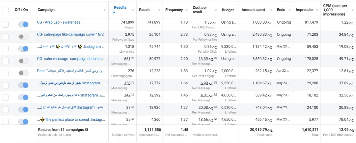The image size is (356, 143).
Task: Enable the CG- sahn-page like campaign switch
Action: click(23, 37)
